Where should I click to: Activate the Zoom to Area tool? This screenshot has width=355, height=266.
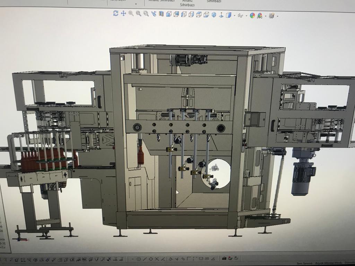(146, 14)
